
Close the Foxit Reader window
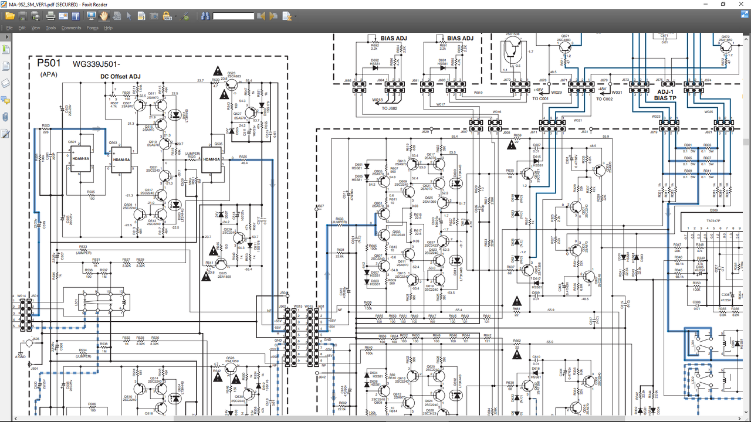coord(740,4)
